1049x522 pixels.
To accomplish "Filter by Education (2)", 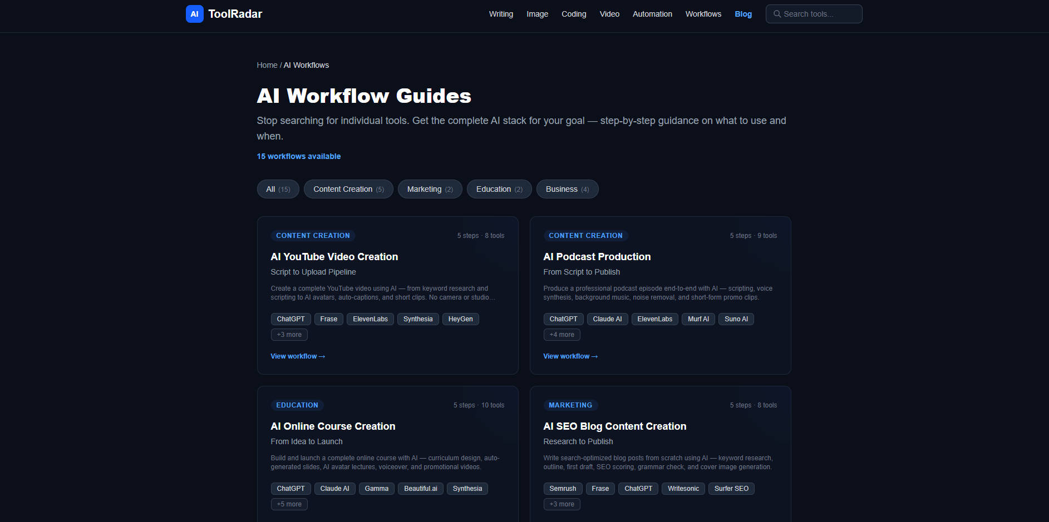I will coord(499,189).
